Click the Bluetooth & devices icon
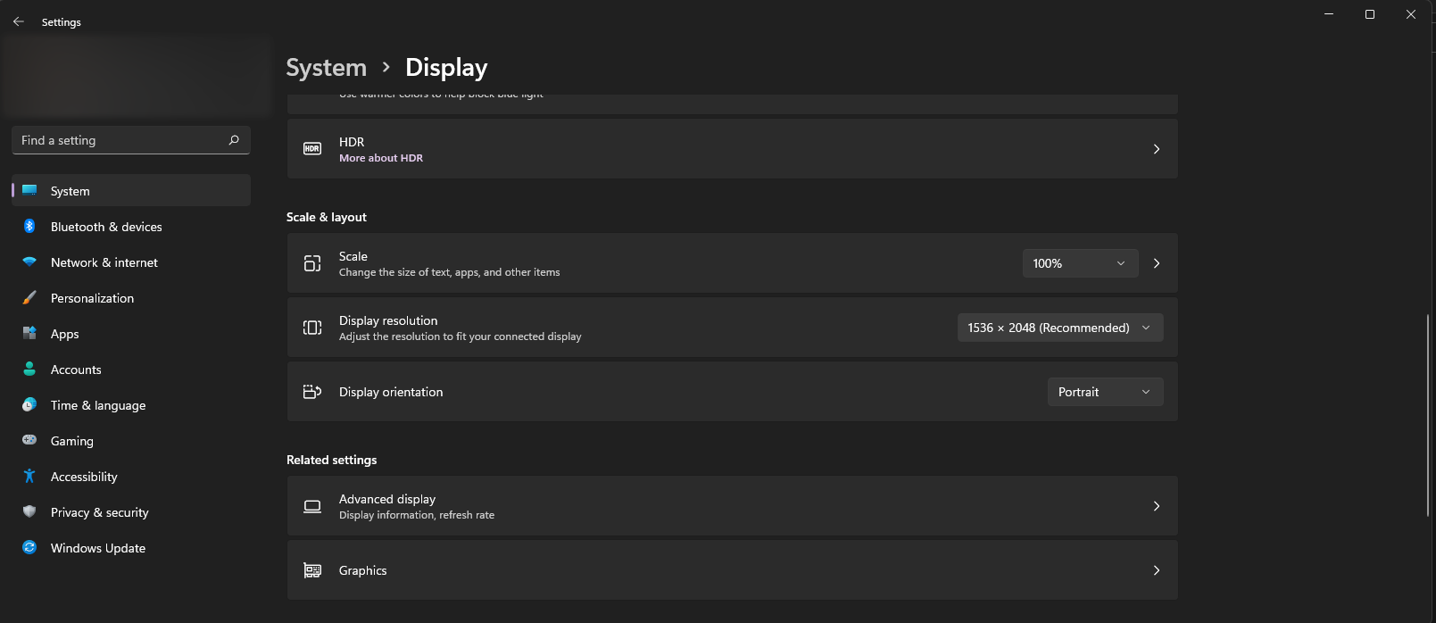The width and height of the screenshot is (1436, 623). point(29,227)
